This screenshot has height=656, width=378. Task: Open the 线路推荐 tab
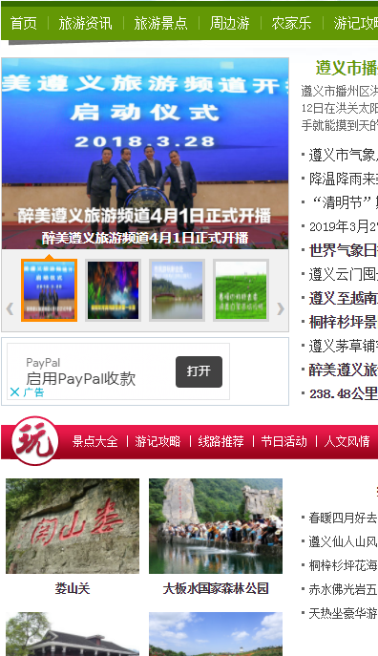[x=220, y=441]
